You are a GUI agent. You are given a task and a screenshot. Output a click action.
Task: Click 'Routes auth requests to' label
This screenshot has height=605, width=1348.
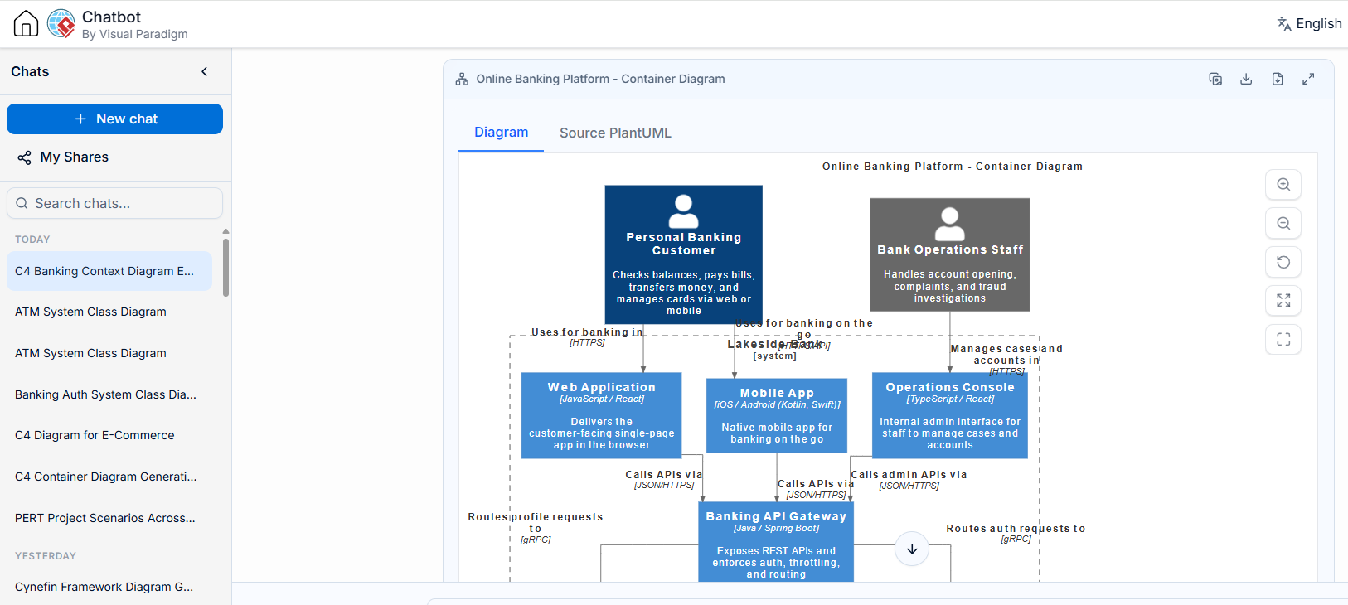pos(1016,529)
